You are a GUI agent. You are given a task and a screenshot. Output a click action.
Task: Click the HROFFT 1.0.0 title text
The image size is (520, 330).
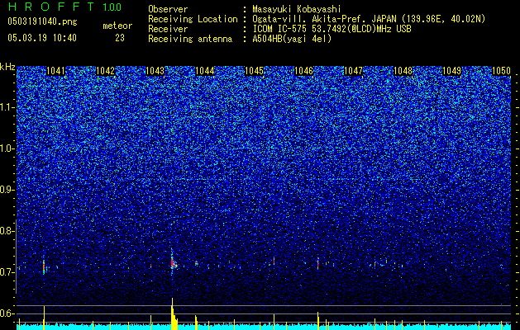(64, 7)
